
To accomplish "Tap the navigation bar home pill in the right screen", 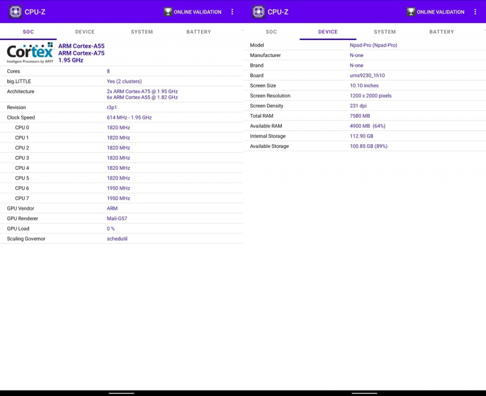I will pyautogui.click(x=364, y=393).
